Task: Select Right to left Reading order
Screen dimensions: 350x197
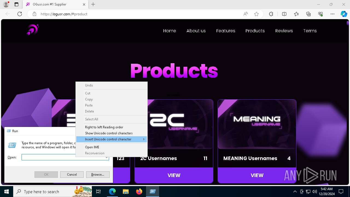Action: coord(112,127)
